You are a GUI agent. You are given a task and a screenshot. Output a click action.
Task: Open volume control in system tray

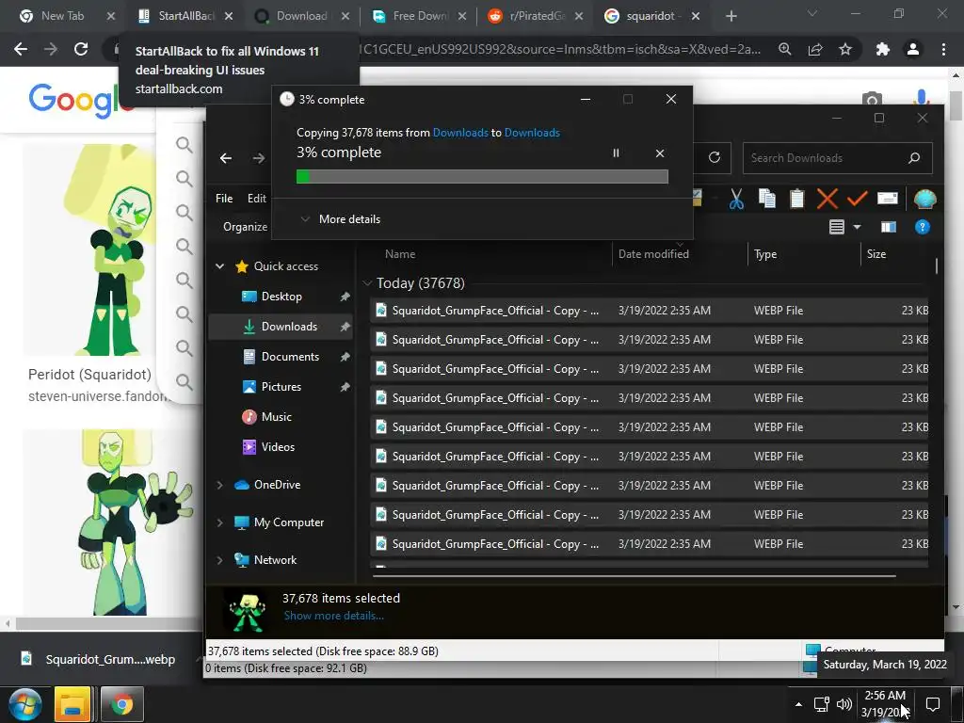click(844, 704)
